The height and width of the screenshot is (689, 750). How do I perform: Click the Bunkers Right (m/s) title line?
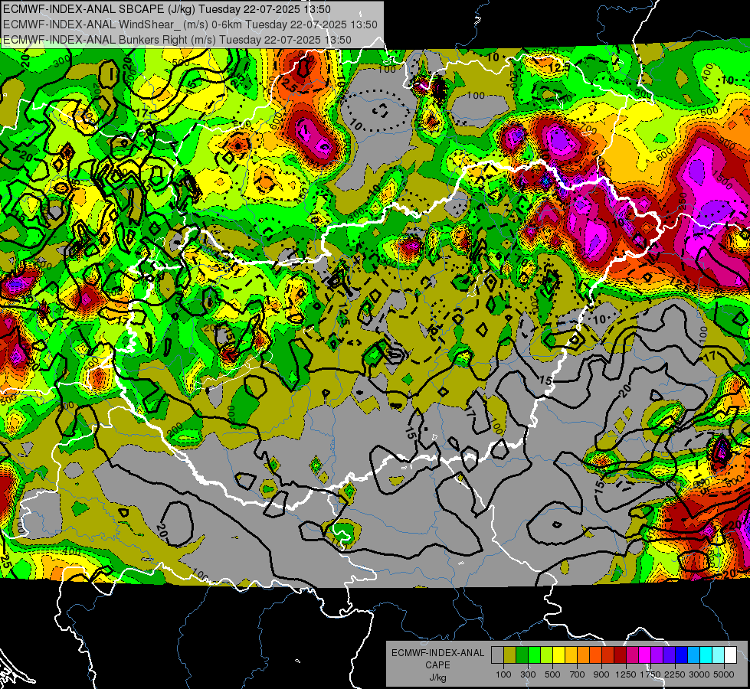[x=177, y=40]
